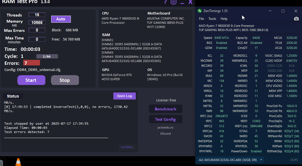
Task: Click the RttParkDqs RZQ/4 (60) value
Action: pyautogui.click(x=292, y=151)
